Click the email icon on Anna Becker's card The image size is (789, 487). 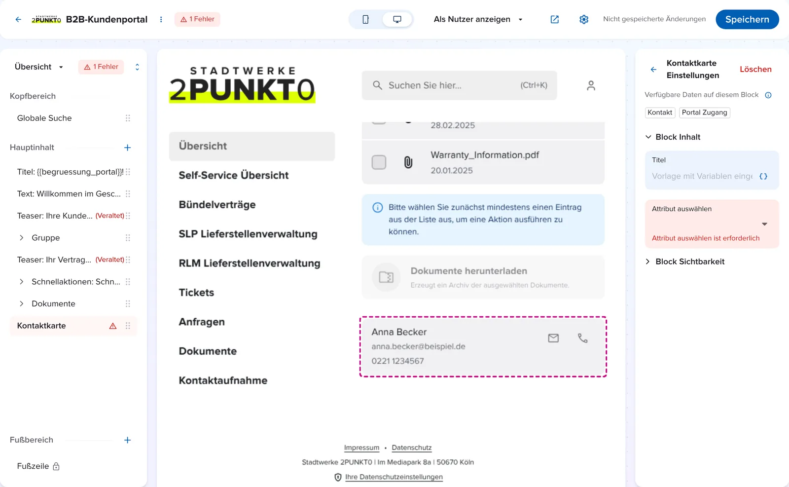[553, 338]
